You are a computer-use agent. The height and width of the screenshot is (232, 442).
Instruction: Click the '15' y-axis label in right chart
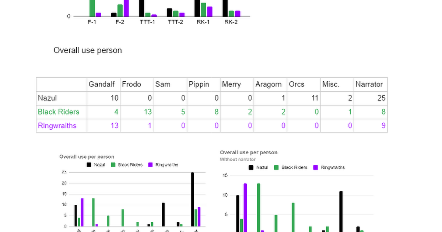tap(225, 176)
